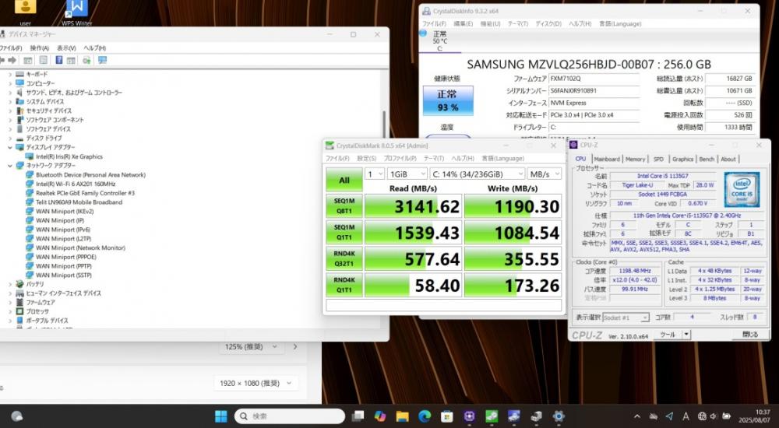Click the volume speaker tray icon
This screenshot has width=779, height=428.
click(714, 416)
